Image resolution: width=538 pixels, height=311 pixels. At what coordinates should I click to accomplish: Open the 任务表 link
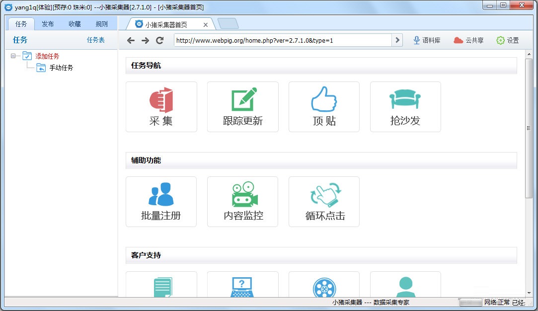pos(95,40)
